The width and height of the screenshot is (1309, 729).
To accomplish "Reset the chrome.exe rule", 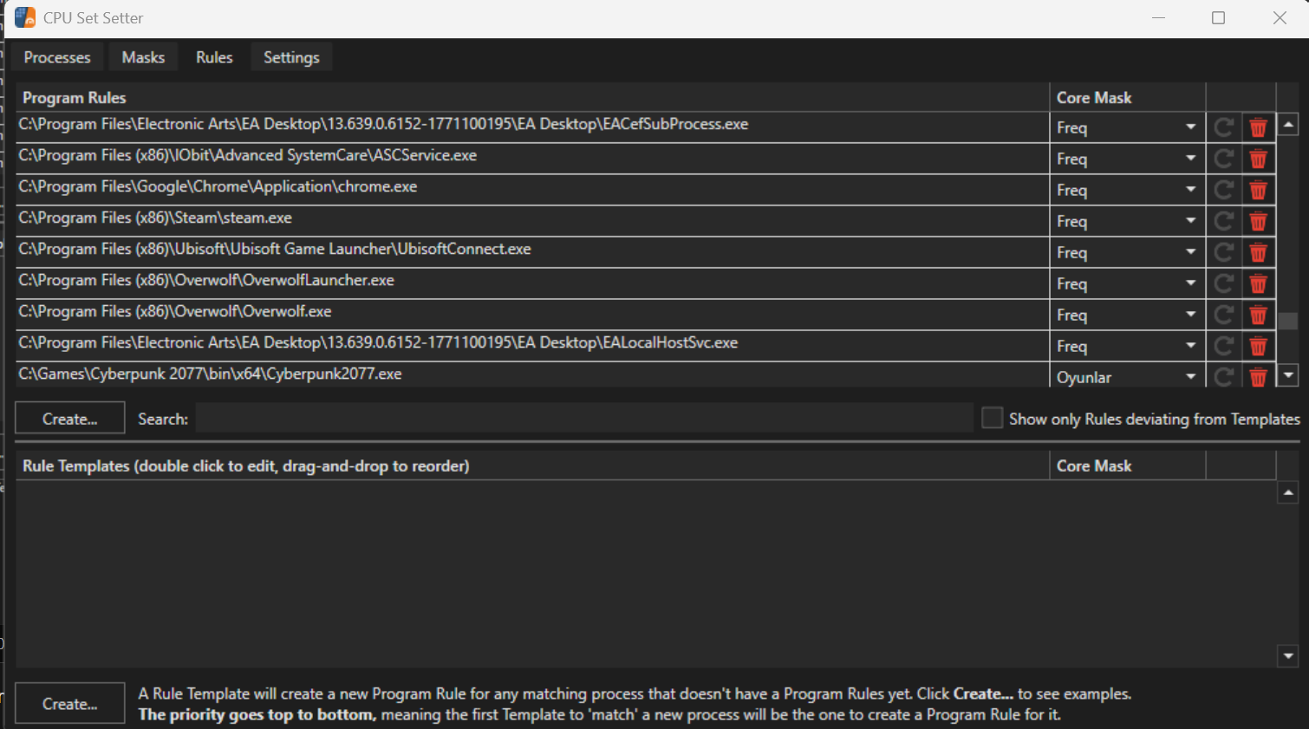I will tap(1224, 191).
